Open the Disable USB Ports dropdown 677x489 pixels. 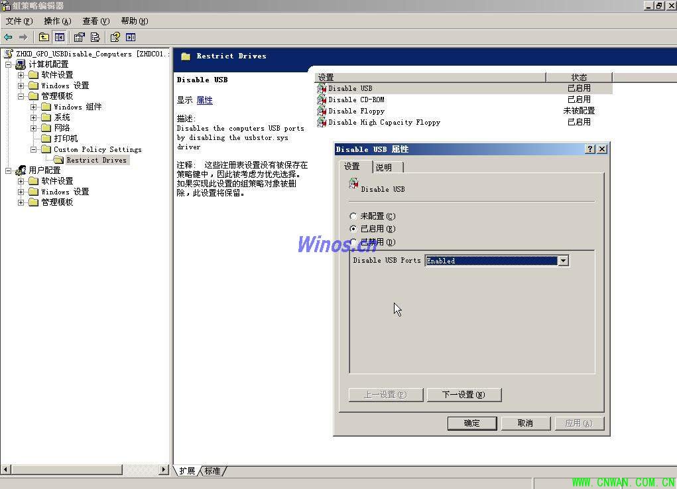[x=563, y=261]
